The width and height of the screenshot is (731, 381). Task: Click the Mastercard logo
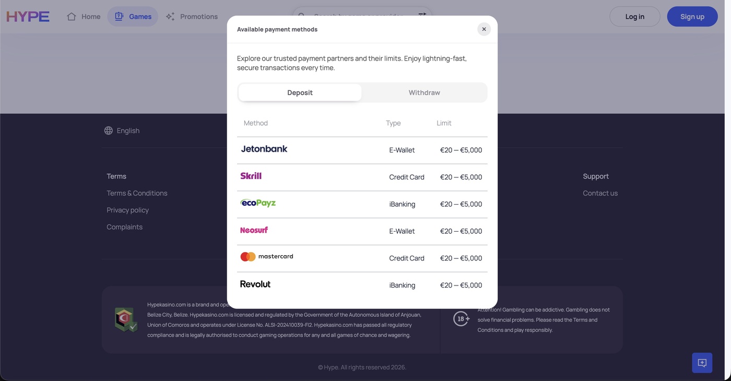pyautogui.click(x=267, y=257)
